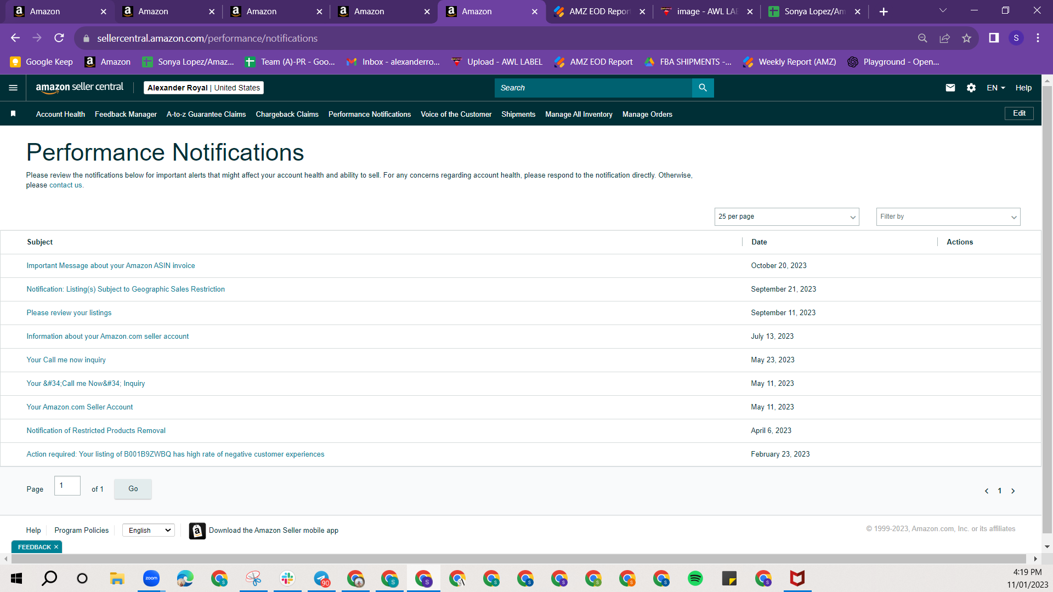Open a new browser tab with plus
The height and width of the screenshot is (592, 1053).
coord(884,12)
